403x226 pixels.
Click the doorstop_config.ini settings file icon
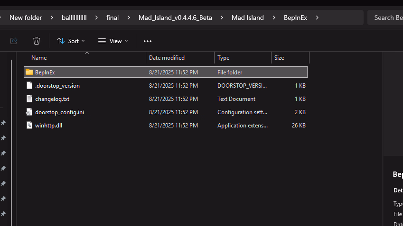[29, 112]
